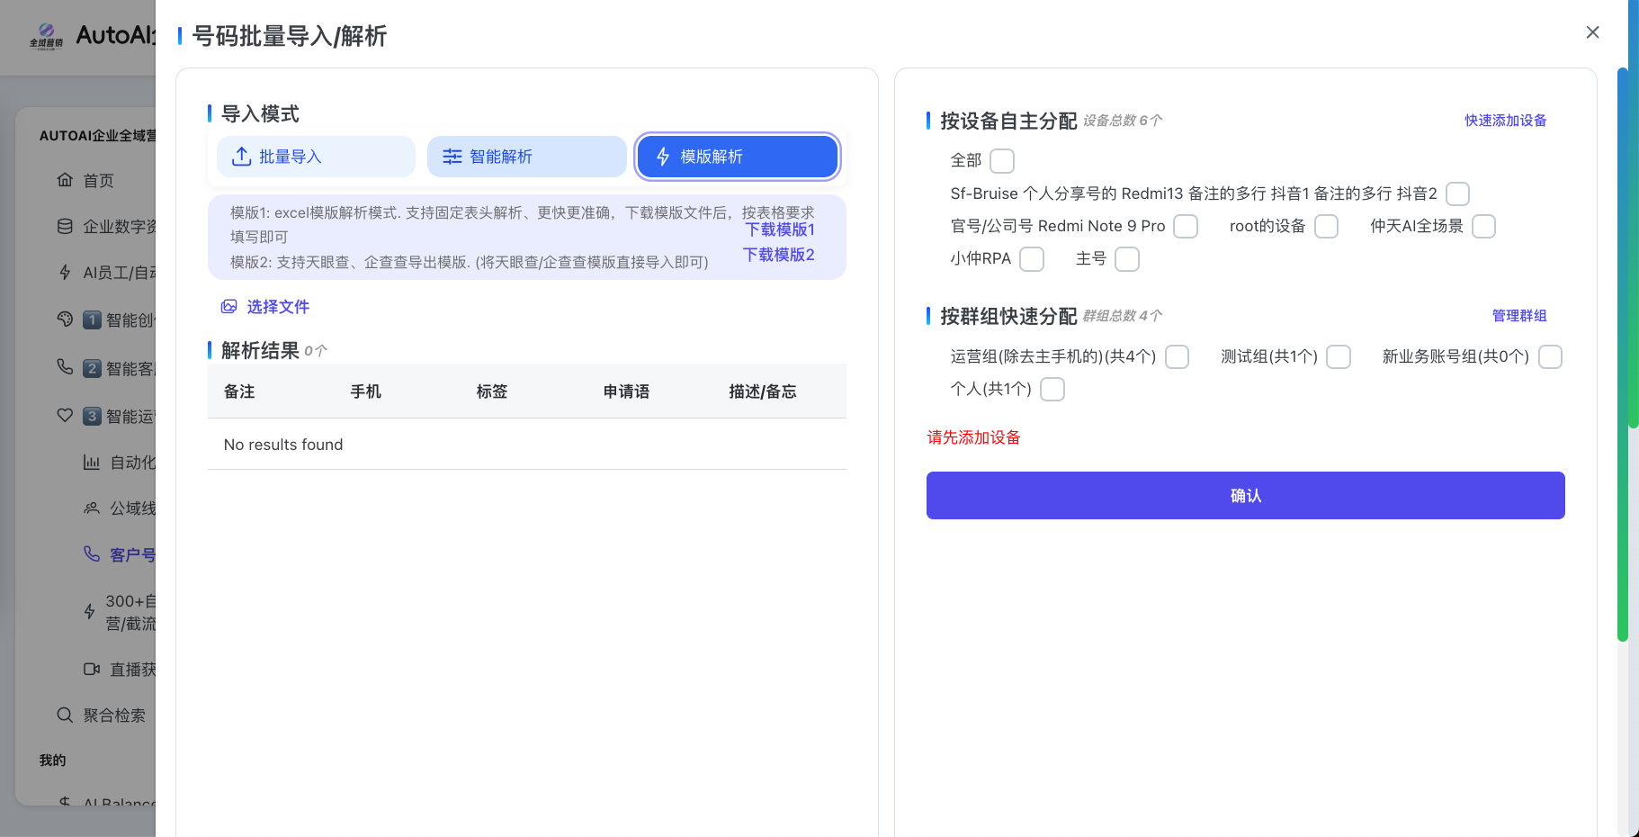Click the image icon beside 选择文件
The image size is (1639, 837).
coord(229,307)
